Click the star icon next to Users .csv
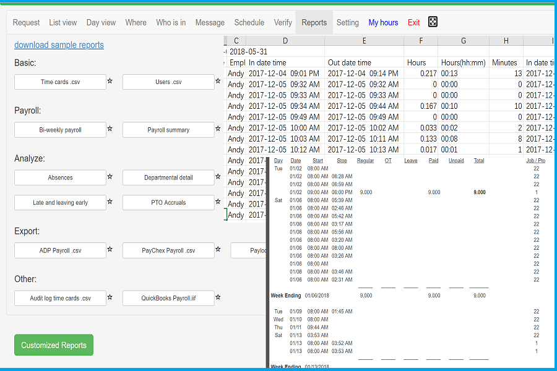 pos(218,80)
